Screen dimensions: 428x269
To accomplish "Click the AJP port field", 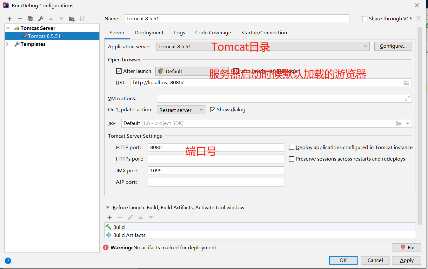I will (x=216, y=182).
